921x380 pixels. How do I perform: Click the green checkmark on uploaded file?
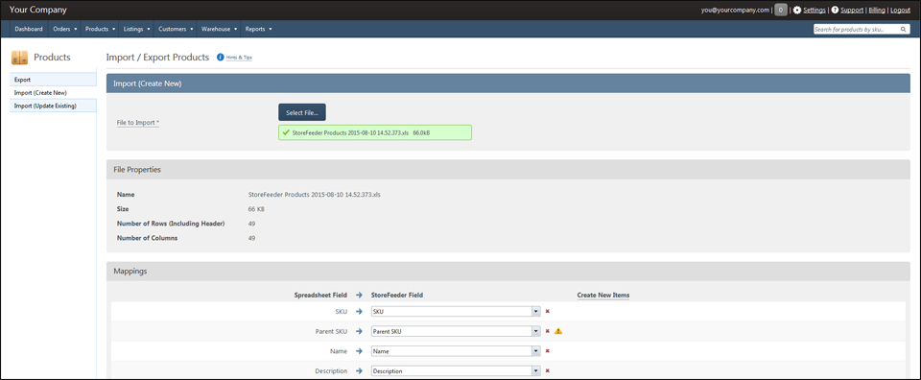pos(286,132)
